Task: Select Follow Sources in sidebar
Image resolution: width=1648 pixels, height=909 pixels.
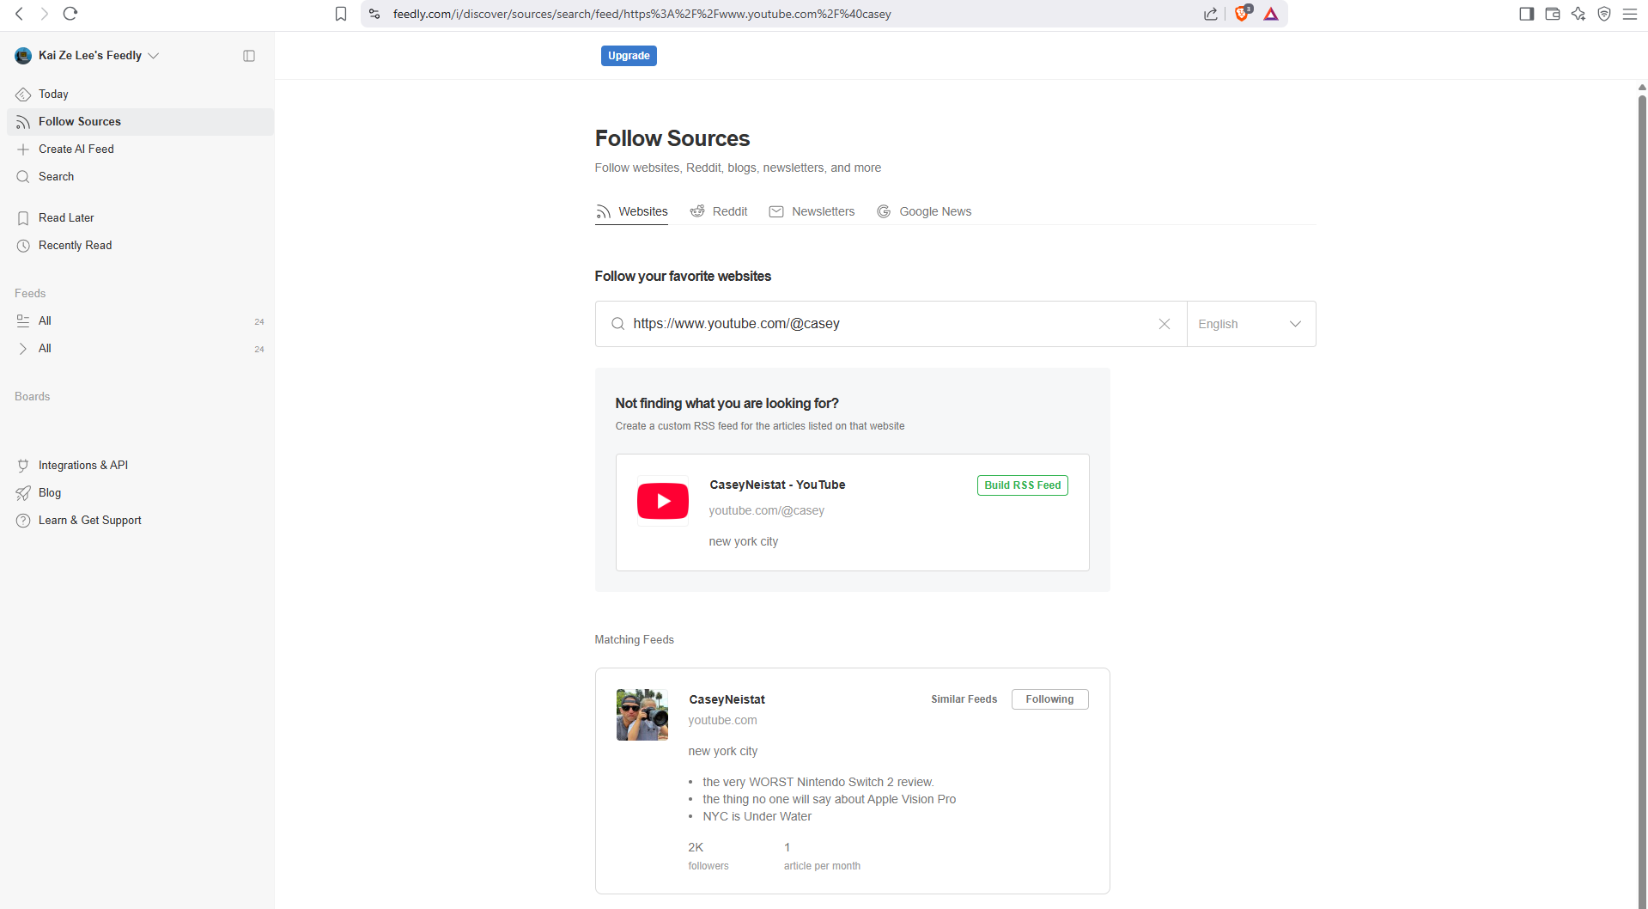Action: (x=140, y=122)
